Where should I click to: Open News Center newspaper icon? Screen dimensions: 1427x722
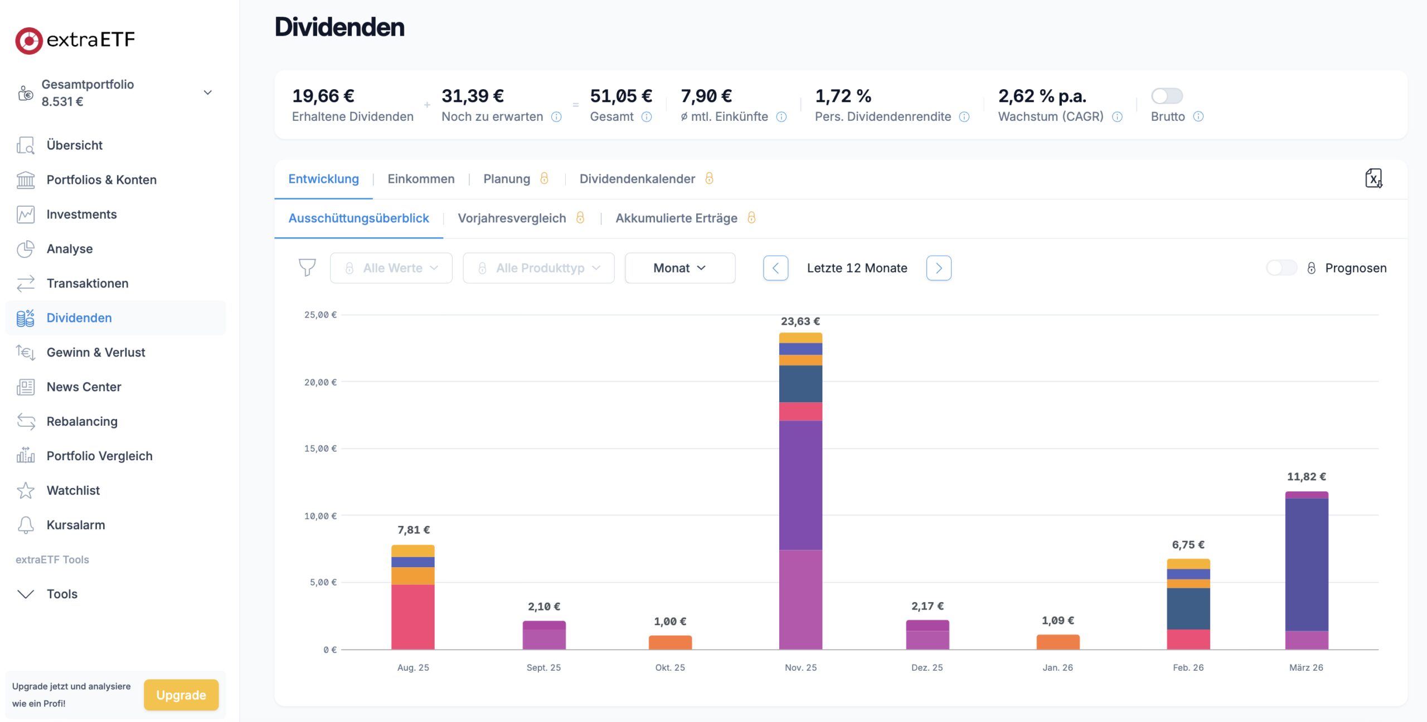pos(26,387)
